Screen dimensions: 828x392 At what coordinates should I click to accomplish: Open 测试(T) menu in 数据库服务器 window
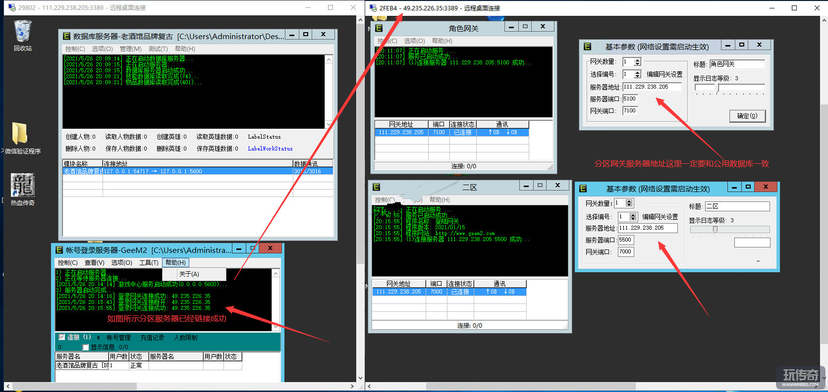158,49
